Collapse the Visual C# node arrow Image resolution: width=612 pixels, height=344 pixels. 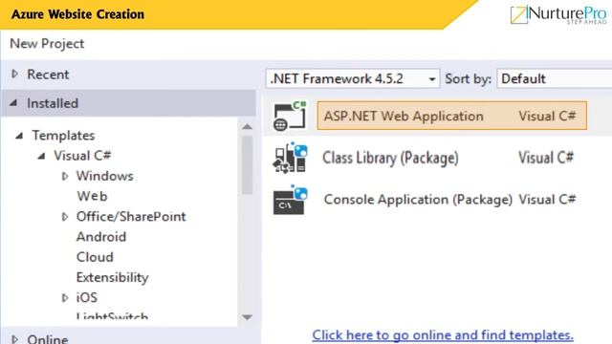click(41, 156)
